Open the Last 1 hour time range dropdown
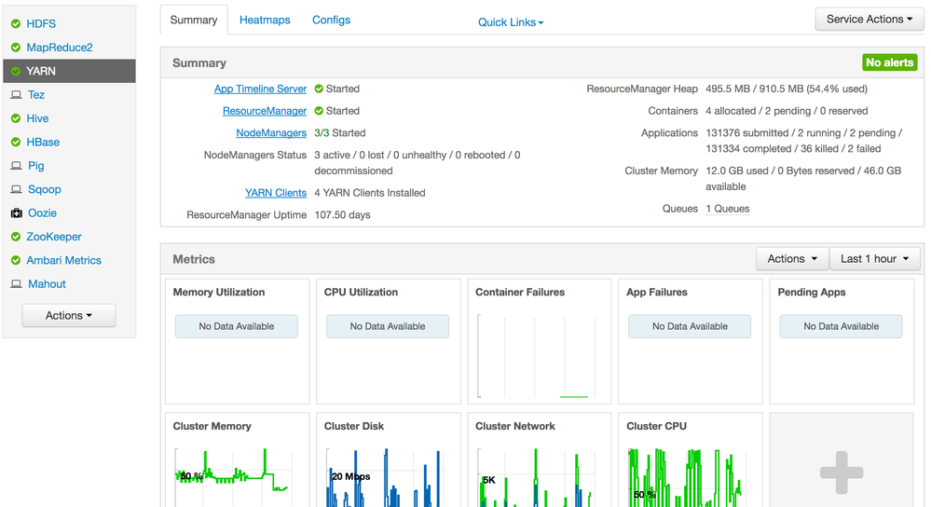 coord(875,259)
